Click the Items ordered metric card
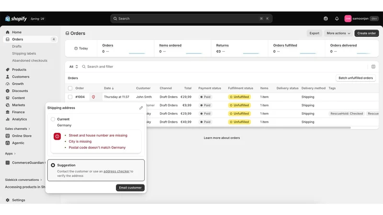Image resolution: width=383 pixels, height=215 pixels. tap(182, 48)
